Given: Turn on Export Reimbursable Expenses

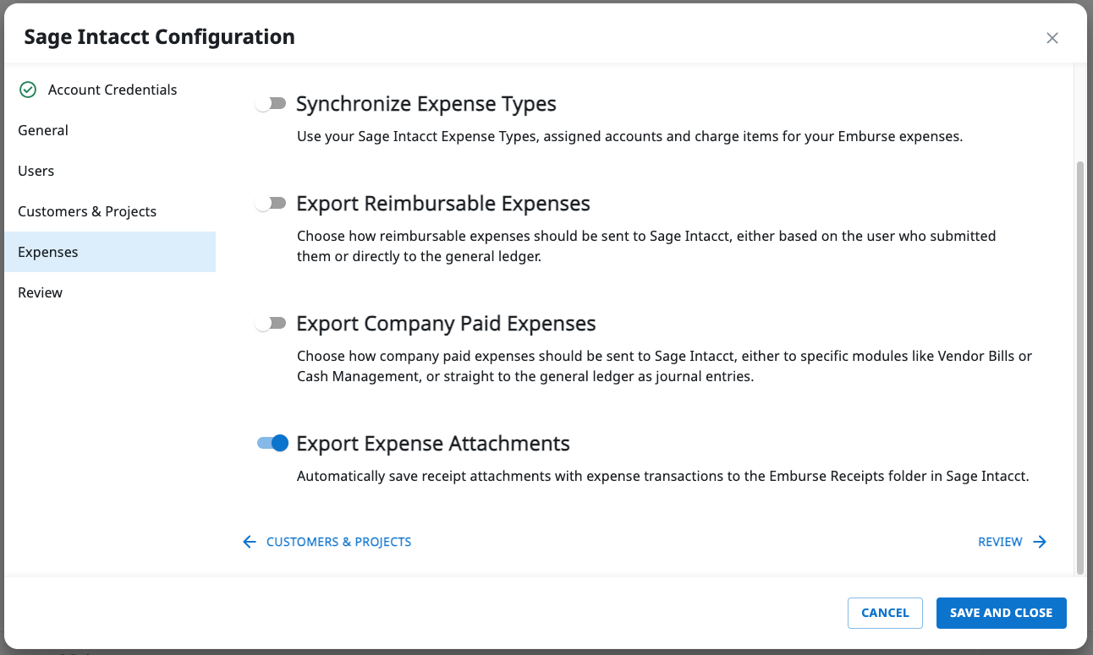Looking at the screenshot, I should (x=272, y=204).
